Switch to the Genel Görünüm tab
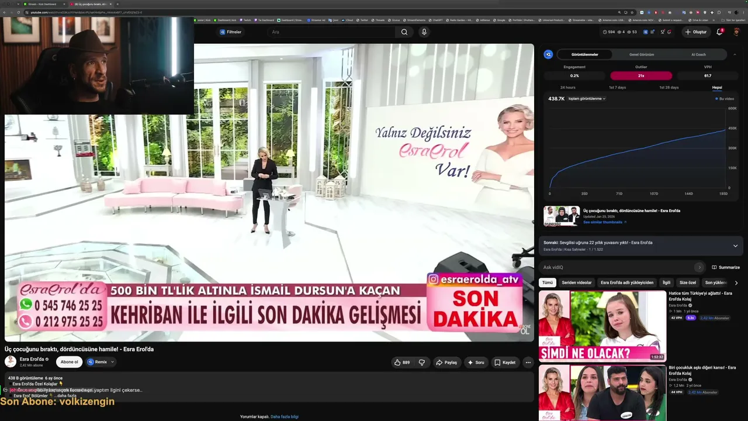 pyautogui.click(x=642, y=54)
